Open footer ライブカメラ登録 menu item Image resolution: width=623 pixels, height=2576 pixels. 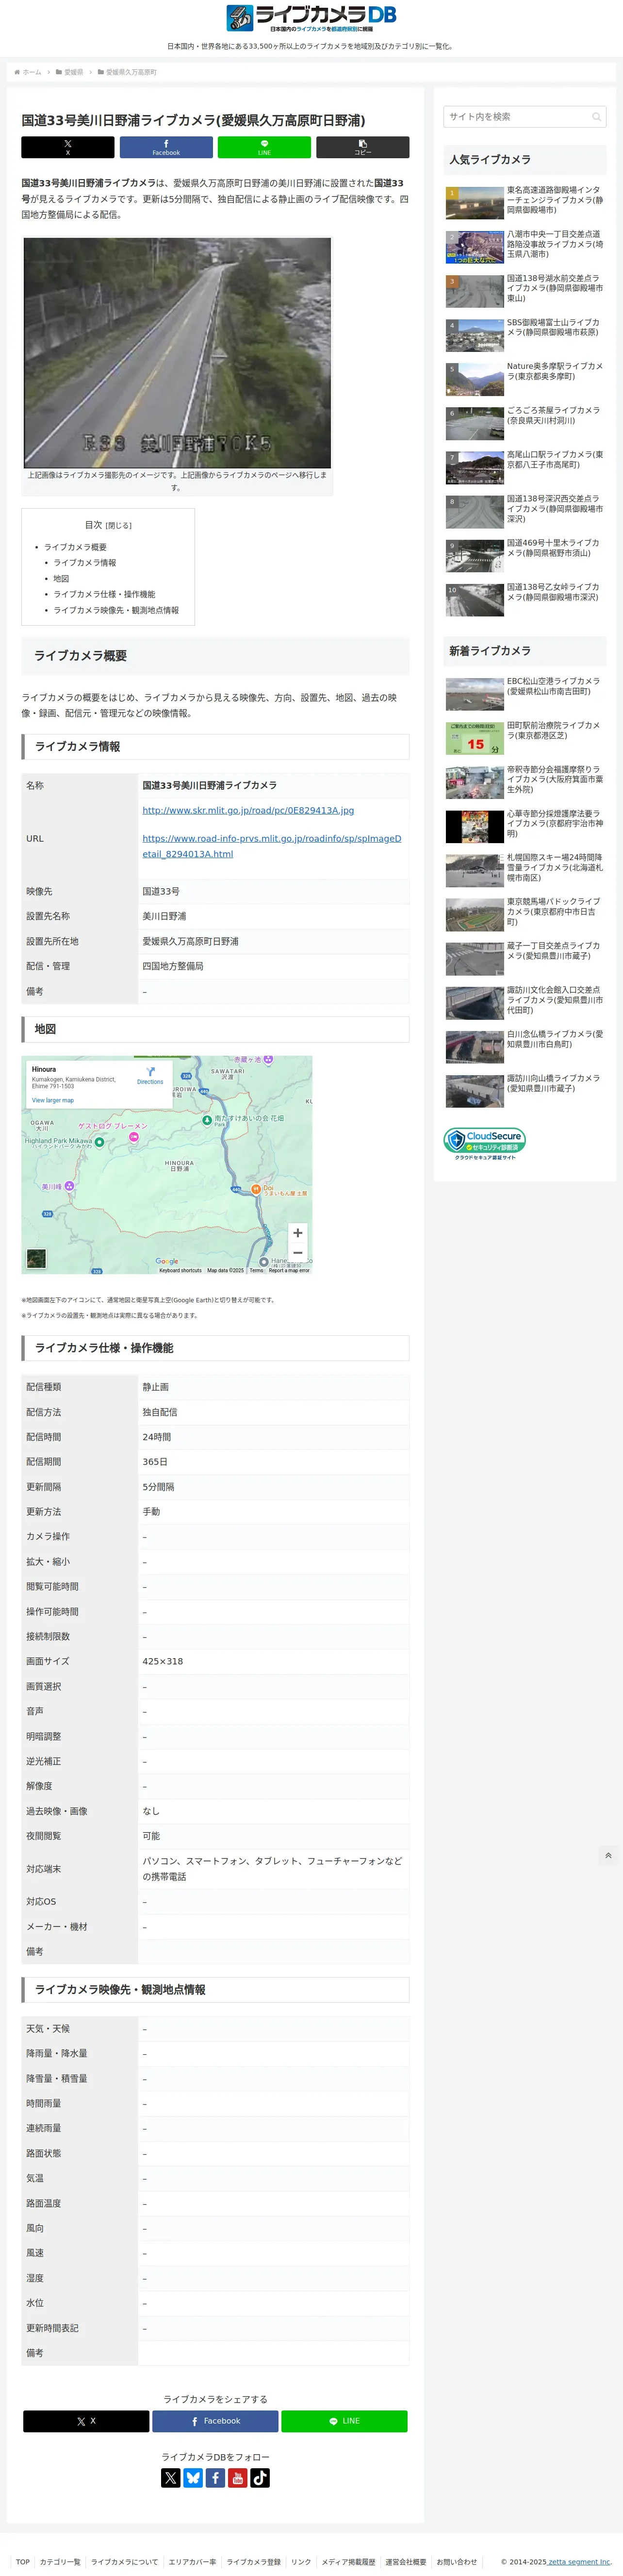(x=253, y=2561)
